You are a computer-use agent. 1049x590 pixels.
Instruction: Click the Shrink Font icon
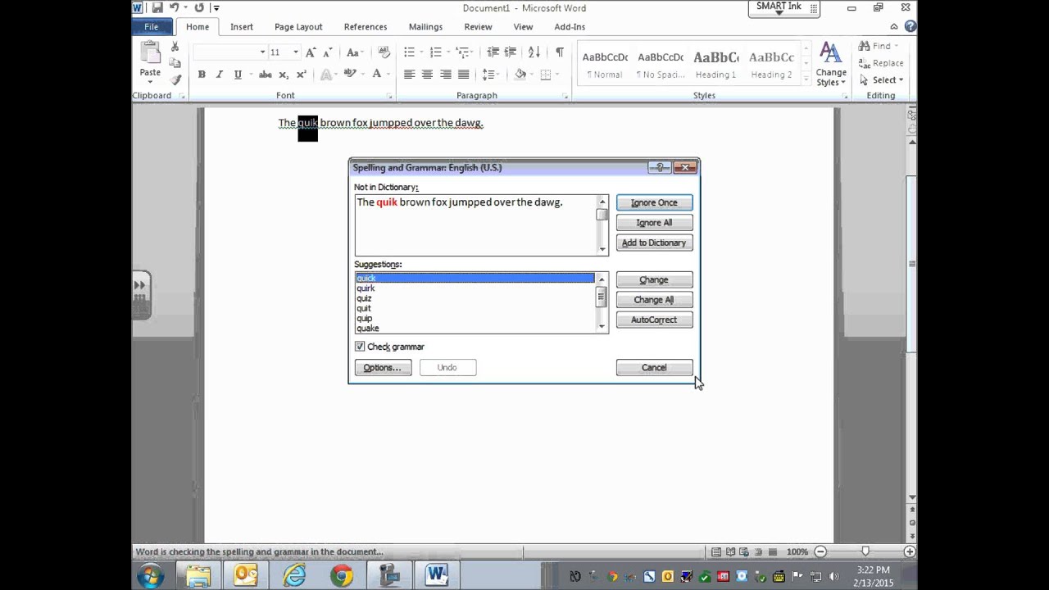coord(327,52)
